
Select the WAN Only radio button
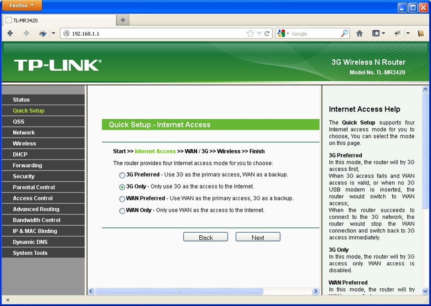122,211
